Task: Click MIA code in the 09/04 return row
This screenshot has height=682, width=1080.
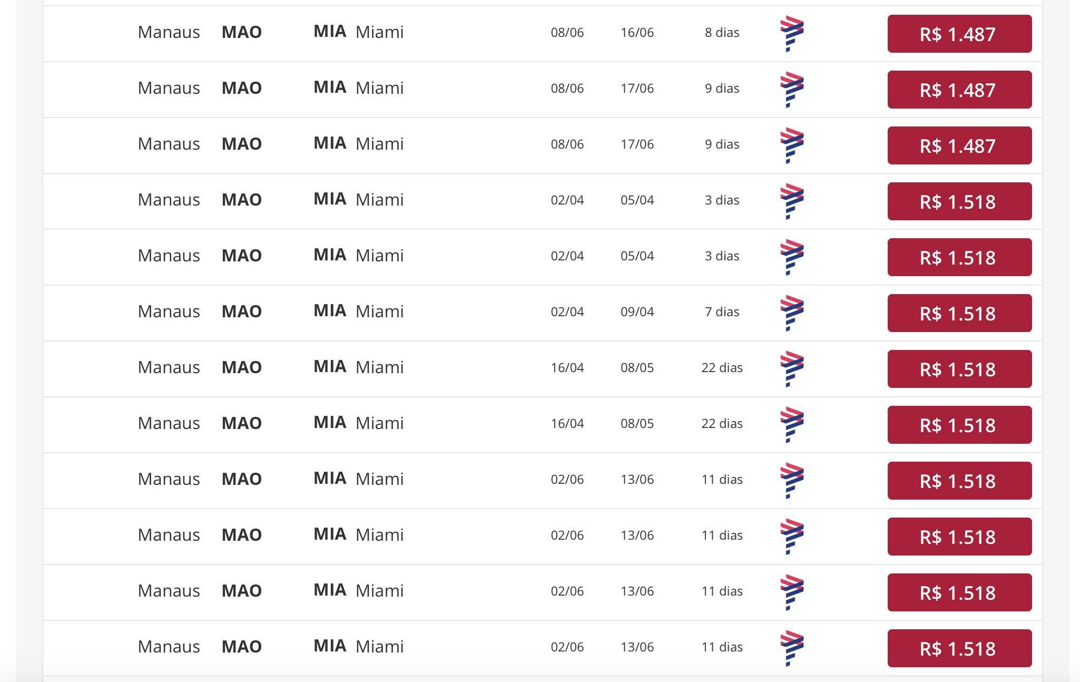Action: pos(330,311)
